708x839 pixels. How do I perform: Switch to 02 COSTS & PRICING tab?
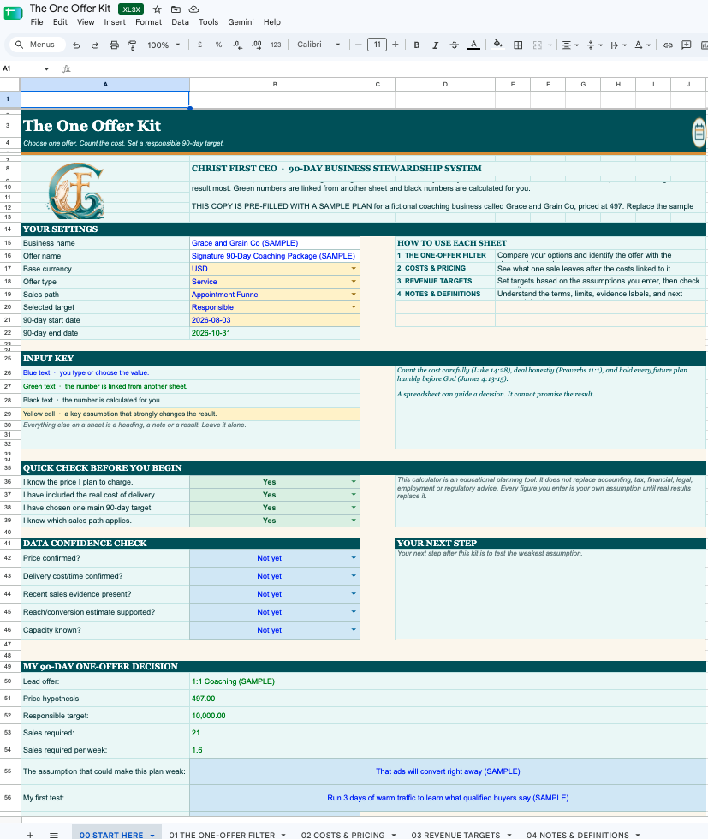click(342, 835)
